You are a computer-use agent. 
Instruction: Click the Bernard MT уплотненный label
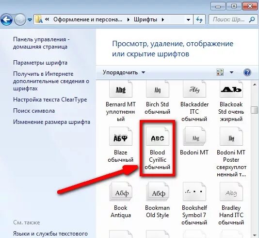121,112
